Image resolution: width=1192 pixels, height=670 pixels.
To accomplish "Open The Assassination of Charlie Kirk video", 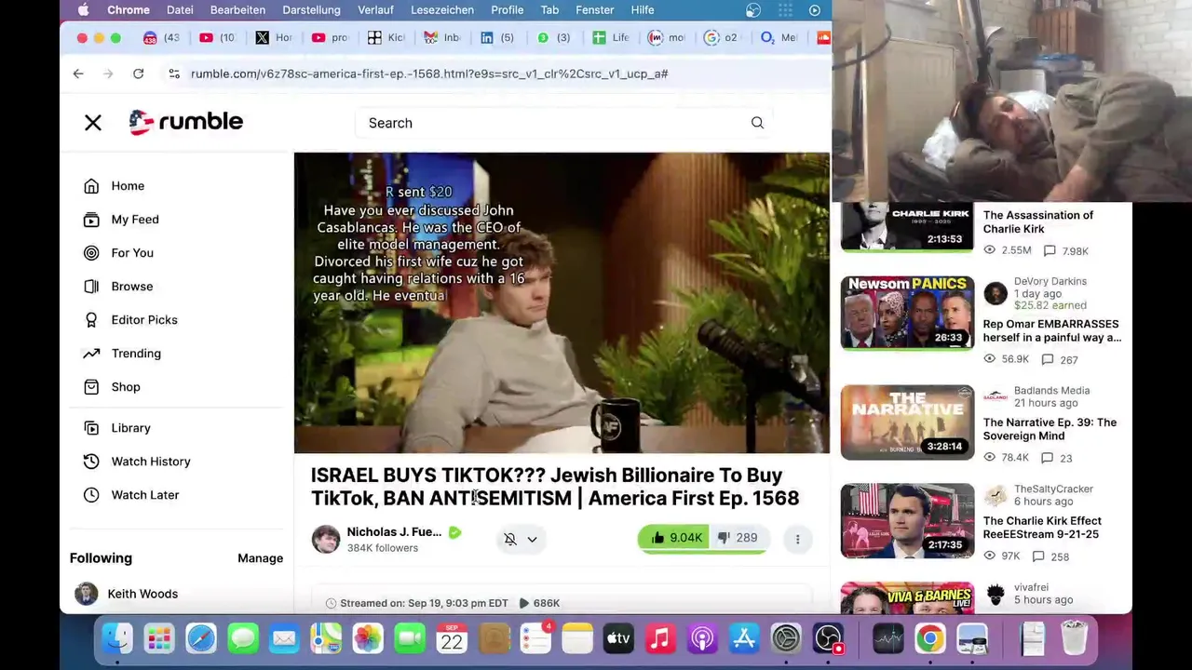I will [1037, 221].
